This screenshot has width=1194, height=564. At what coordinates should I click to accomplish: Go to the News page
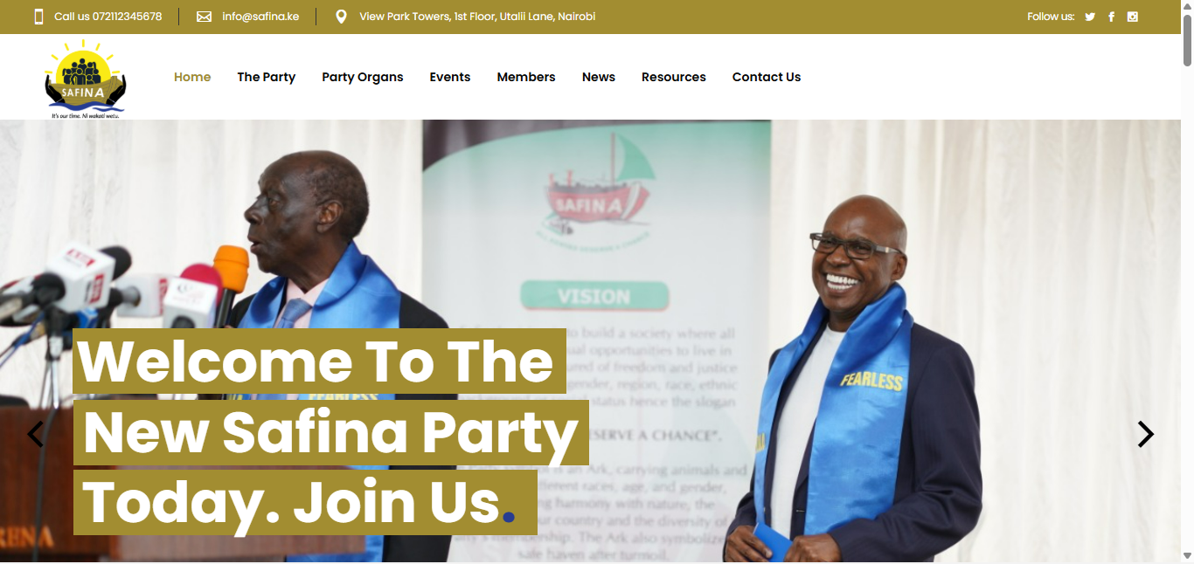tap(599, 77)
